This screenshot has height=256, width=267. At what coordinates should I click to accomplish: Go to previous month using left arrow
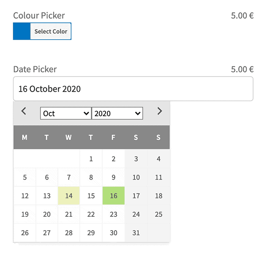tap(24, 112)
